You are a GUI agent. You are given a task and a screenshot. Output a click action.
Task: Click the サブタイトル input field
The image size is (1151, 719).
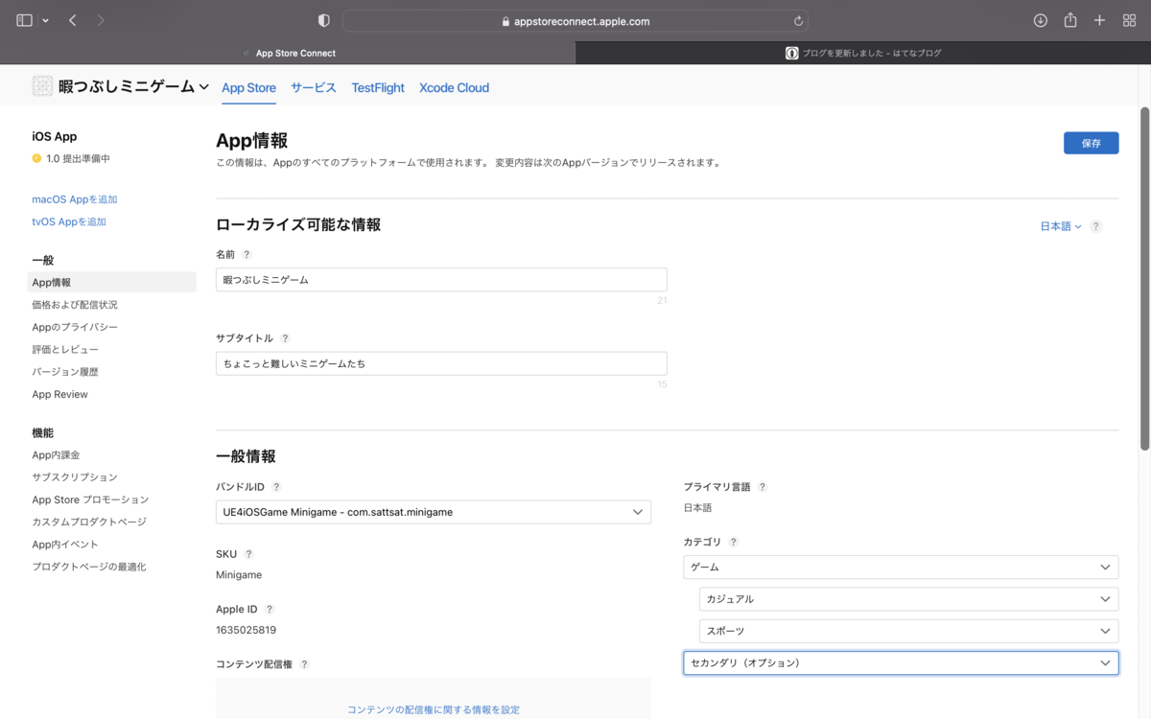coord(441,363)
